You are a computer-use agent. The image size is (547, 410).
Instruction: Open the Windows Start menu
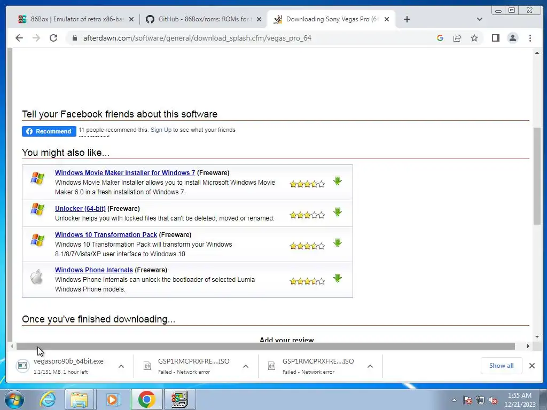[14, 399]
